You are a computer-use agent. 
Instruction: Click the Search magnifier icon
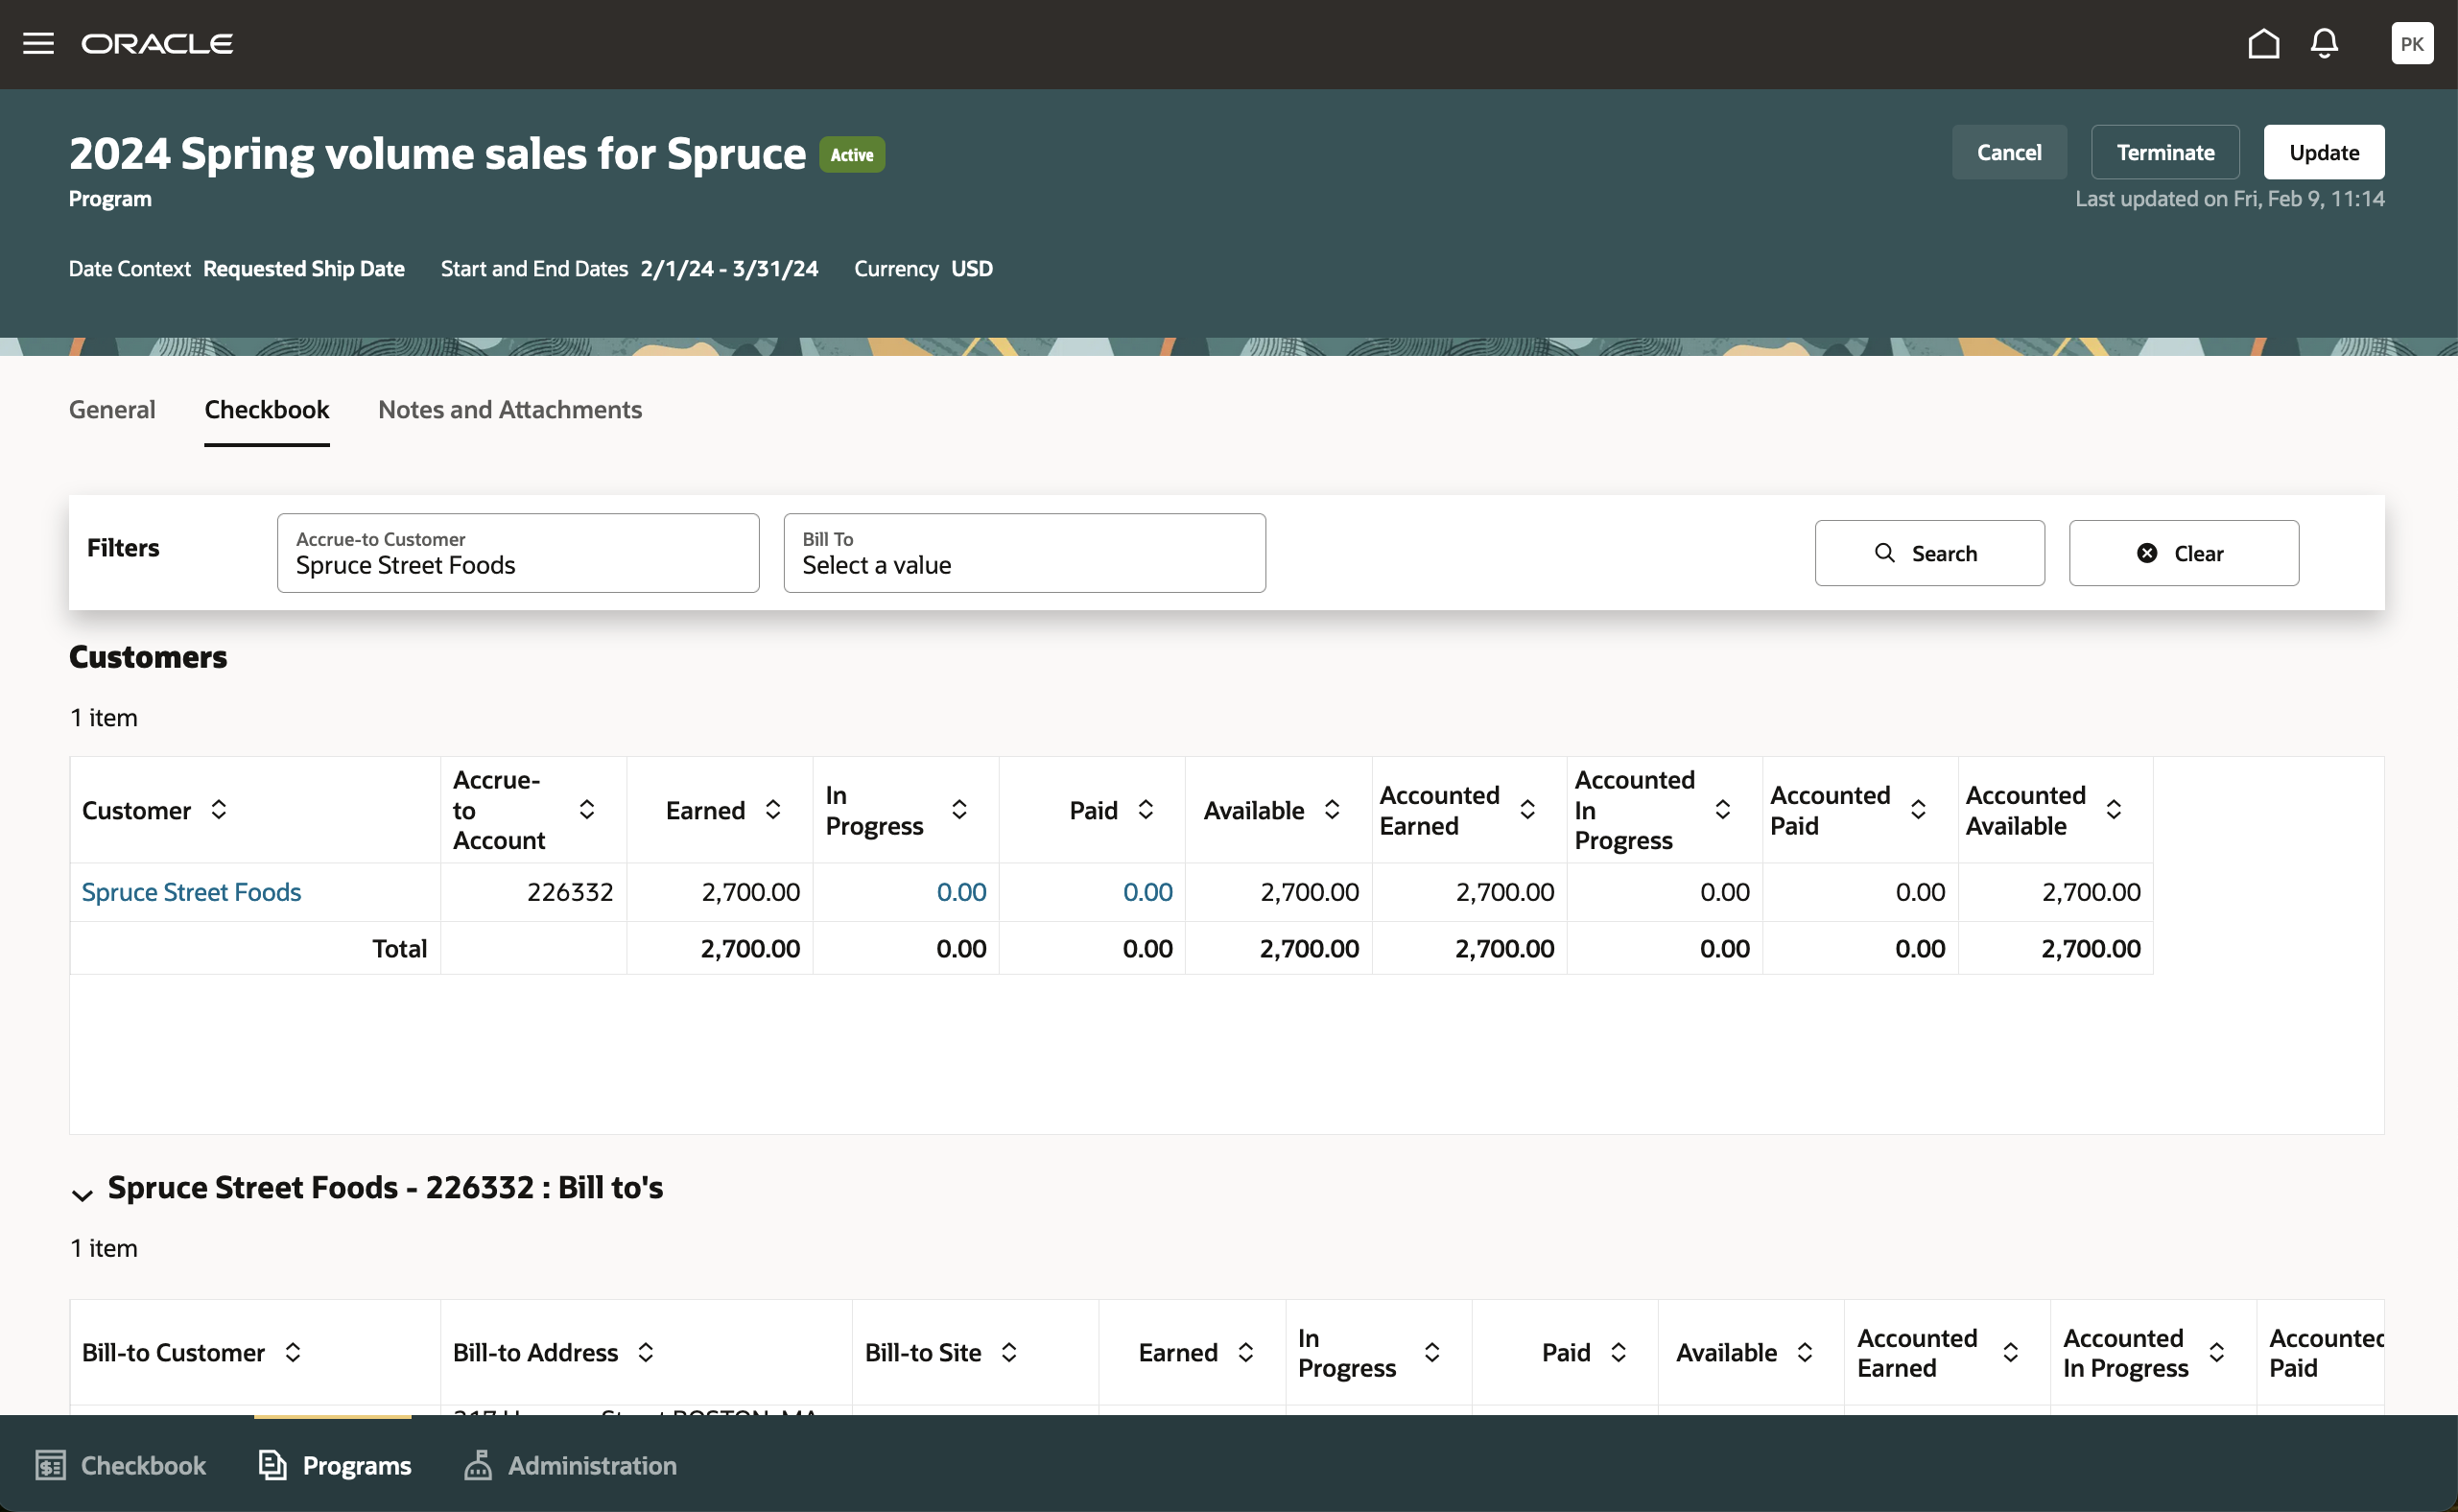[x=1887, y=553]
